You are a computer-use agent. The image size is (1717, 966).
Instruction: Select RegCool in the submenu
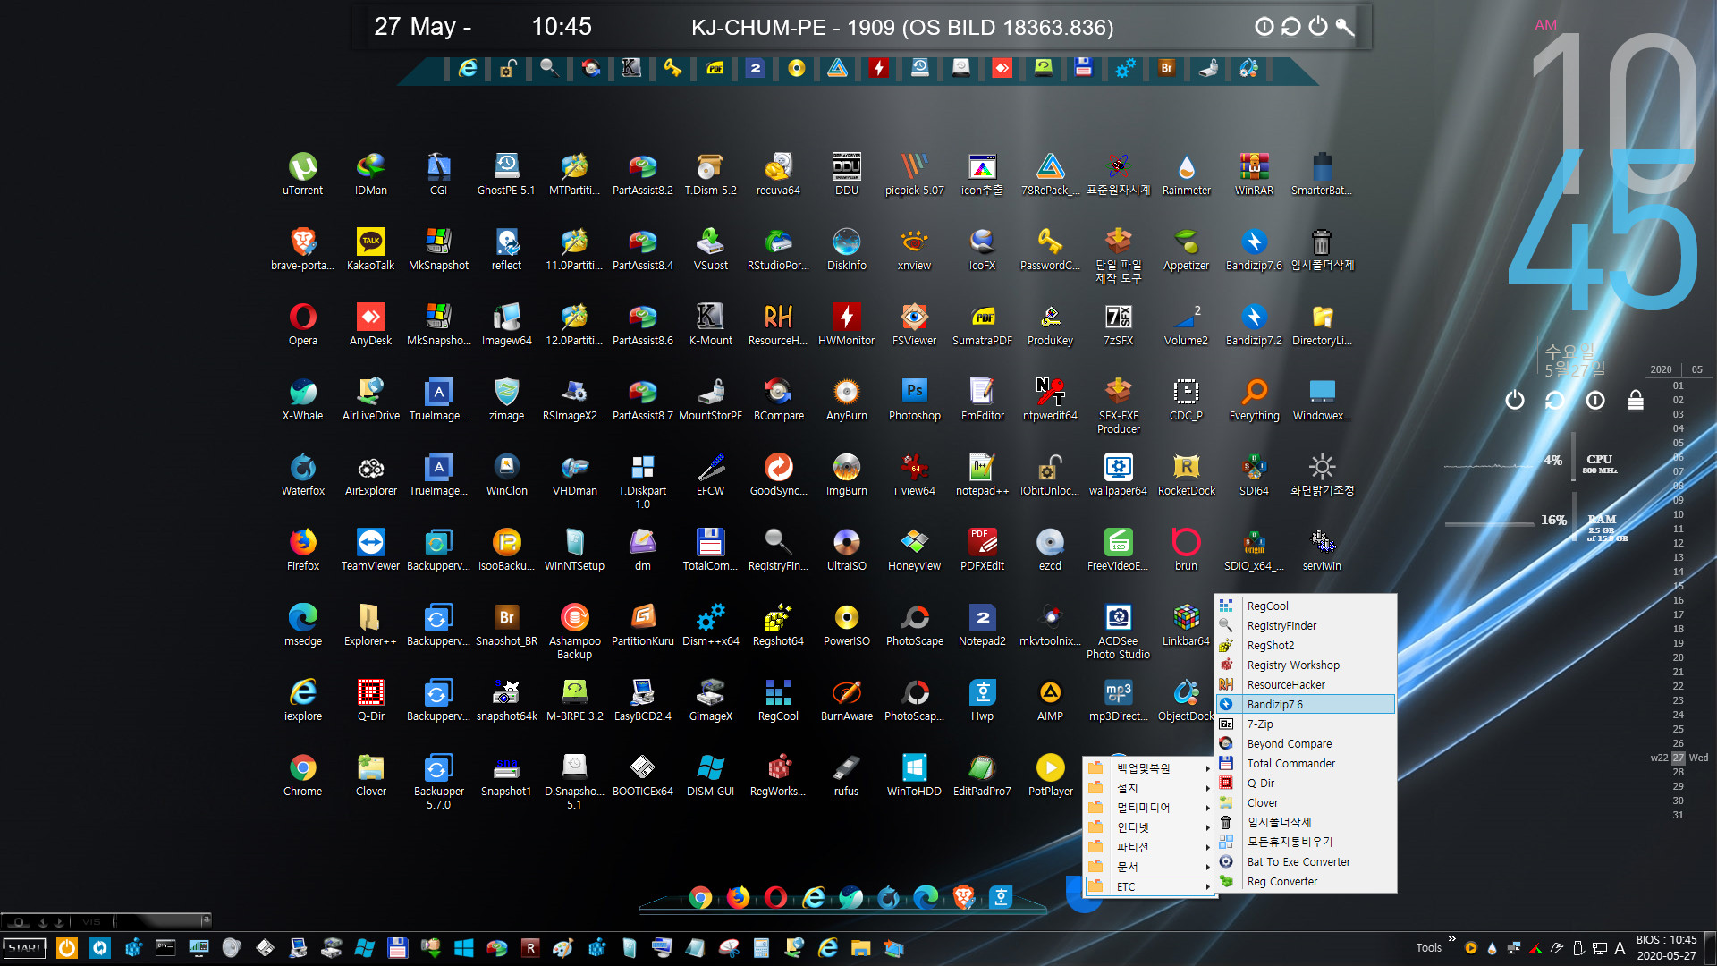click(1305, 606)
